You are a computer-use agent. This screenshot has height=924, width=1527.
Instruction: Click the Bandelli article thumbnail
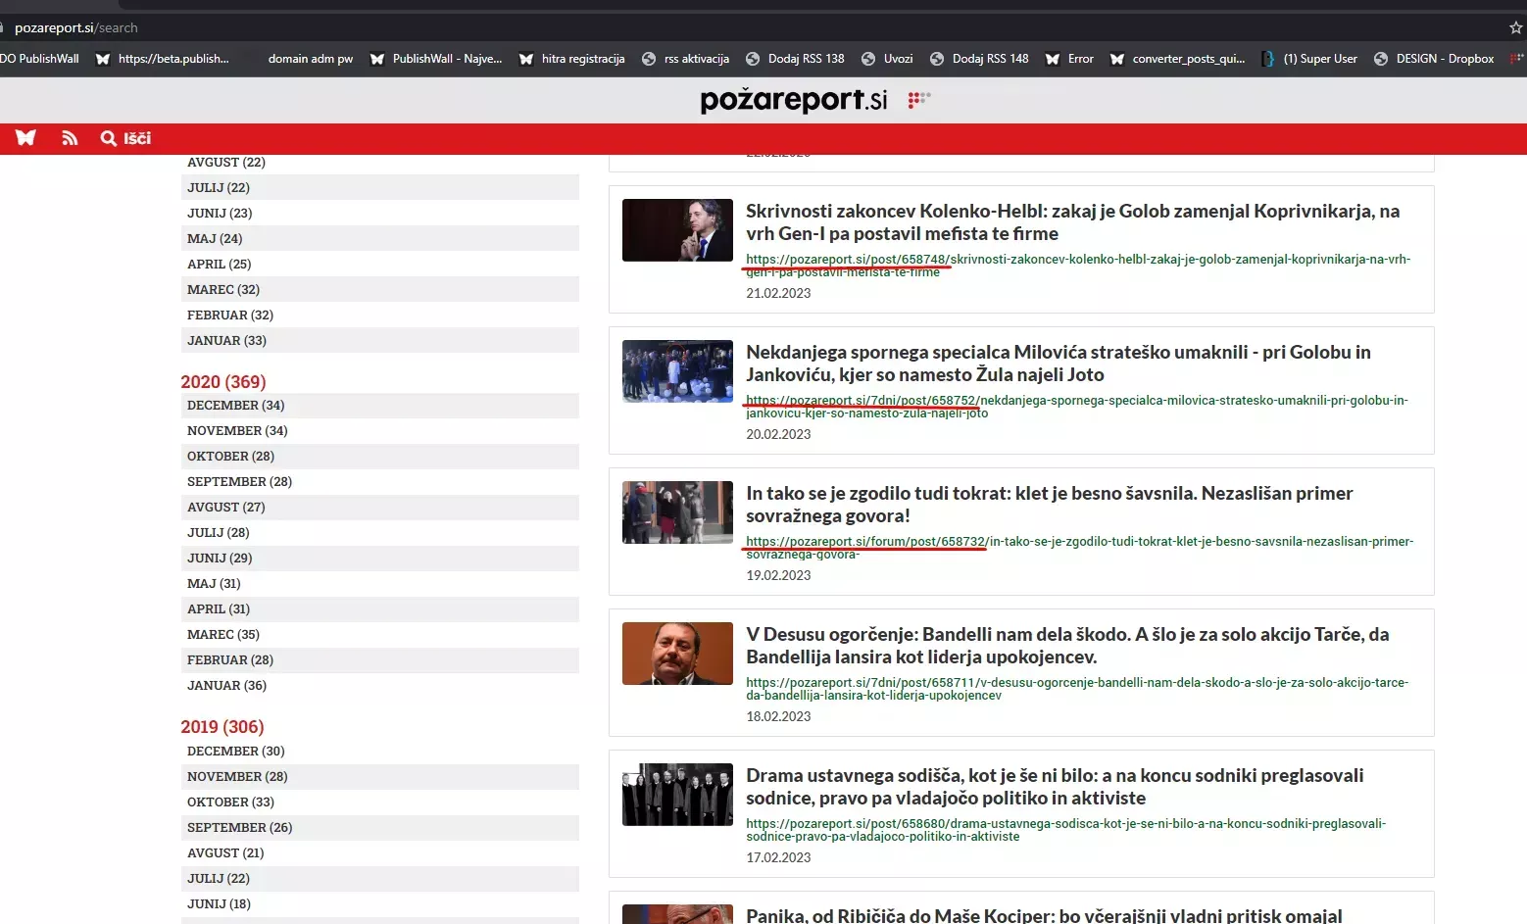[677, 654]
